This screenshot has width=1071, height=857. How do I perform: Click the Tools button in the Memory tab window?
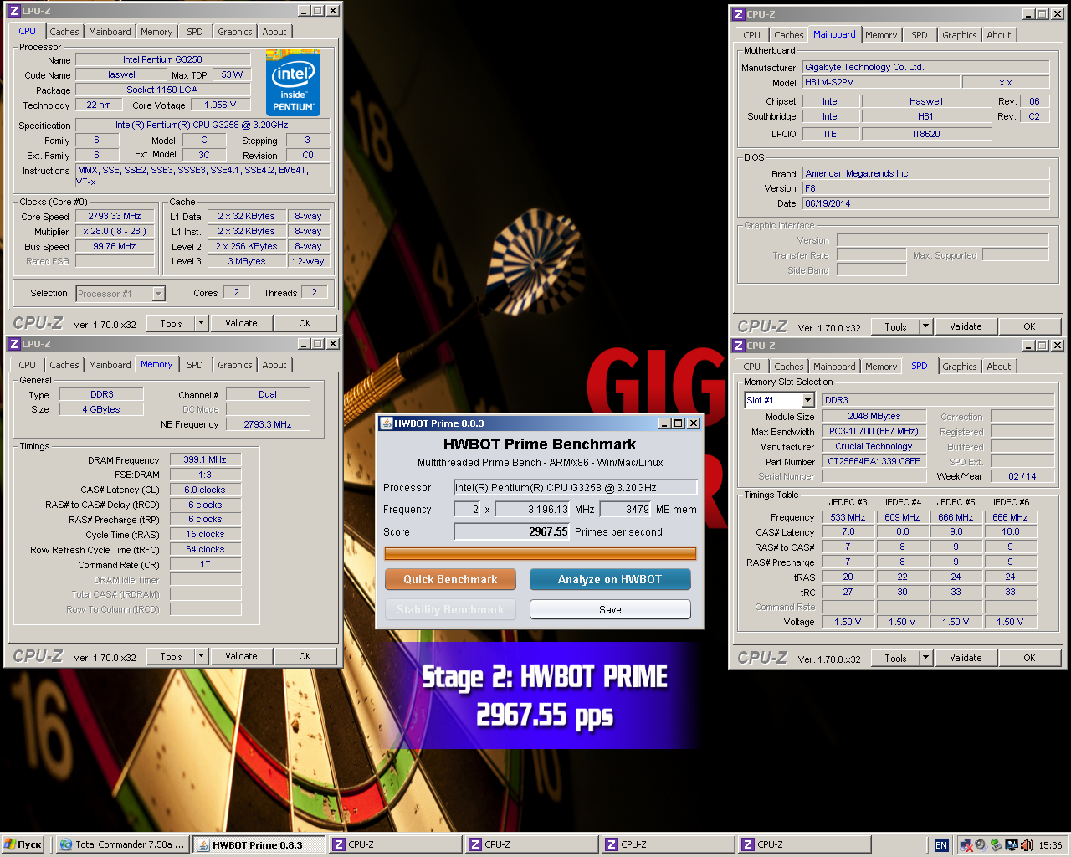click(171, 656)
